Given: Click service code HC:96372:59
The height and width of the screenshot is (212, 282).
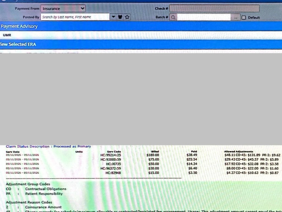Looking at the screenshot, I should pos(111,168).
